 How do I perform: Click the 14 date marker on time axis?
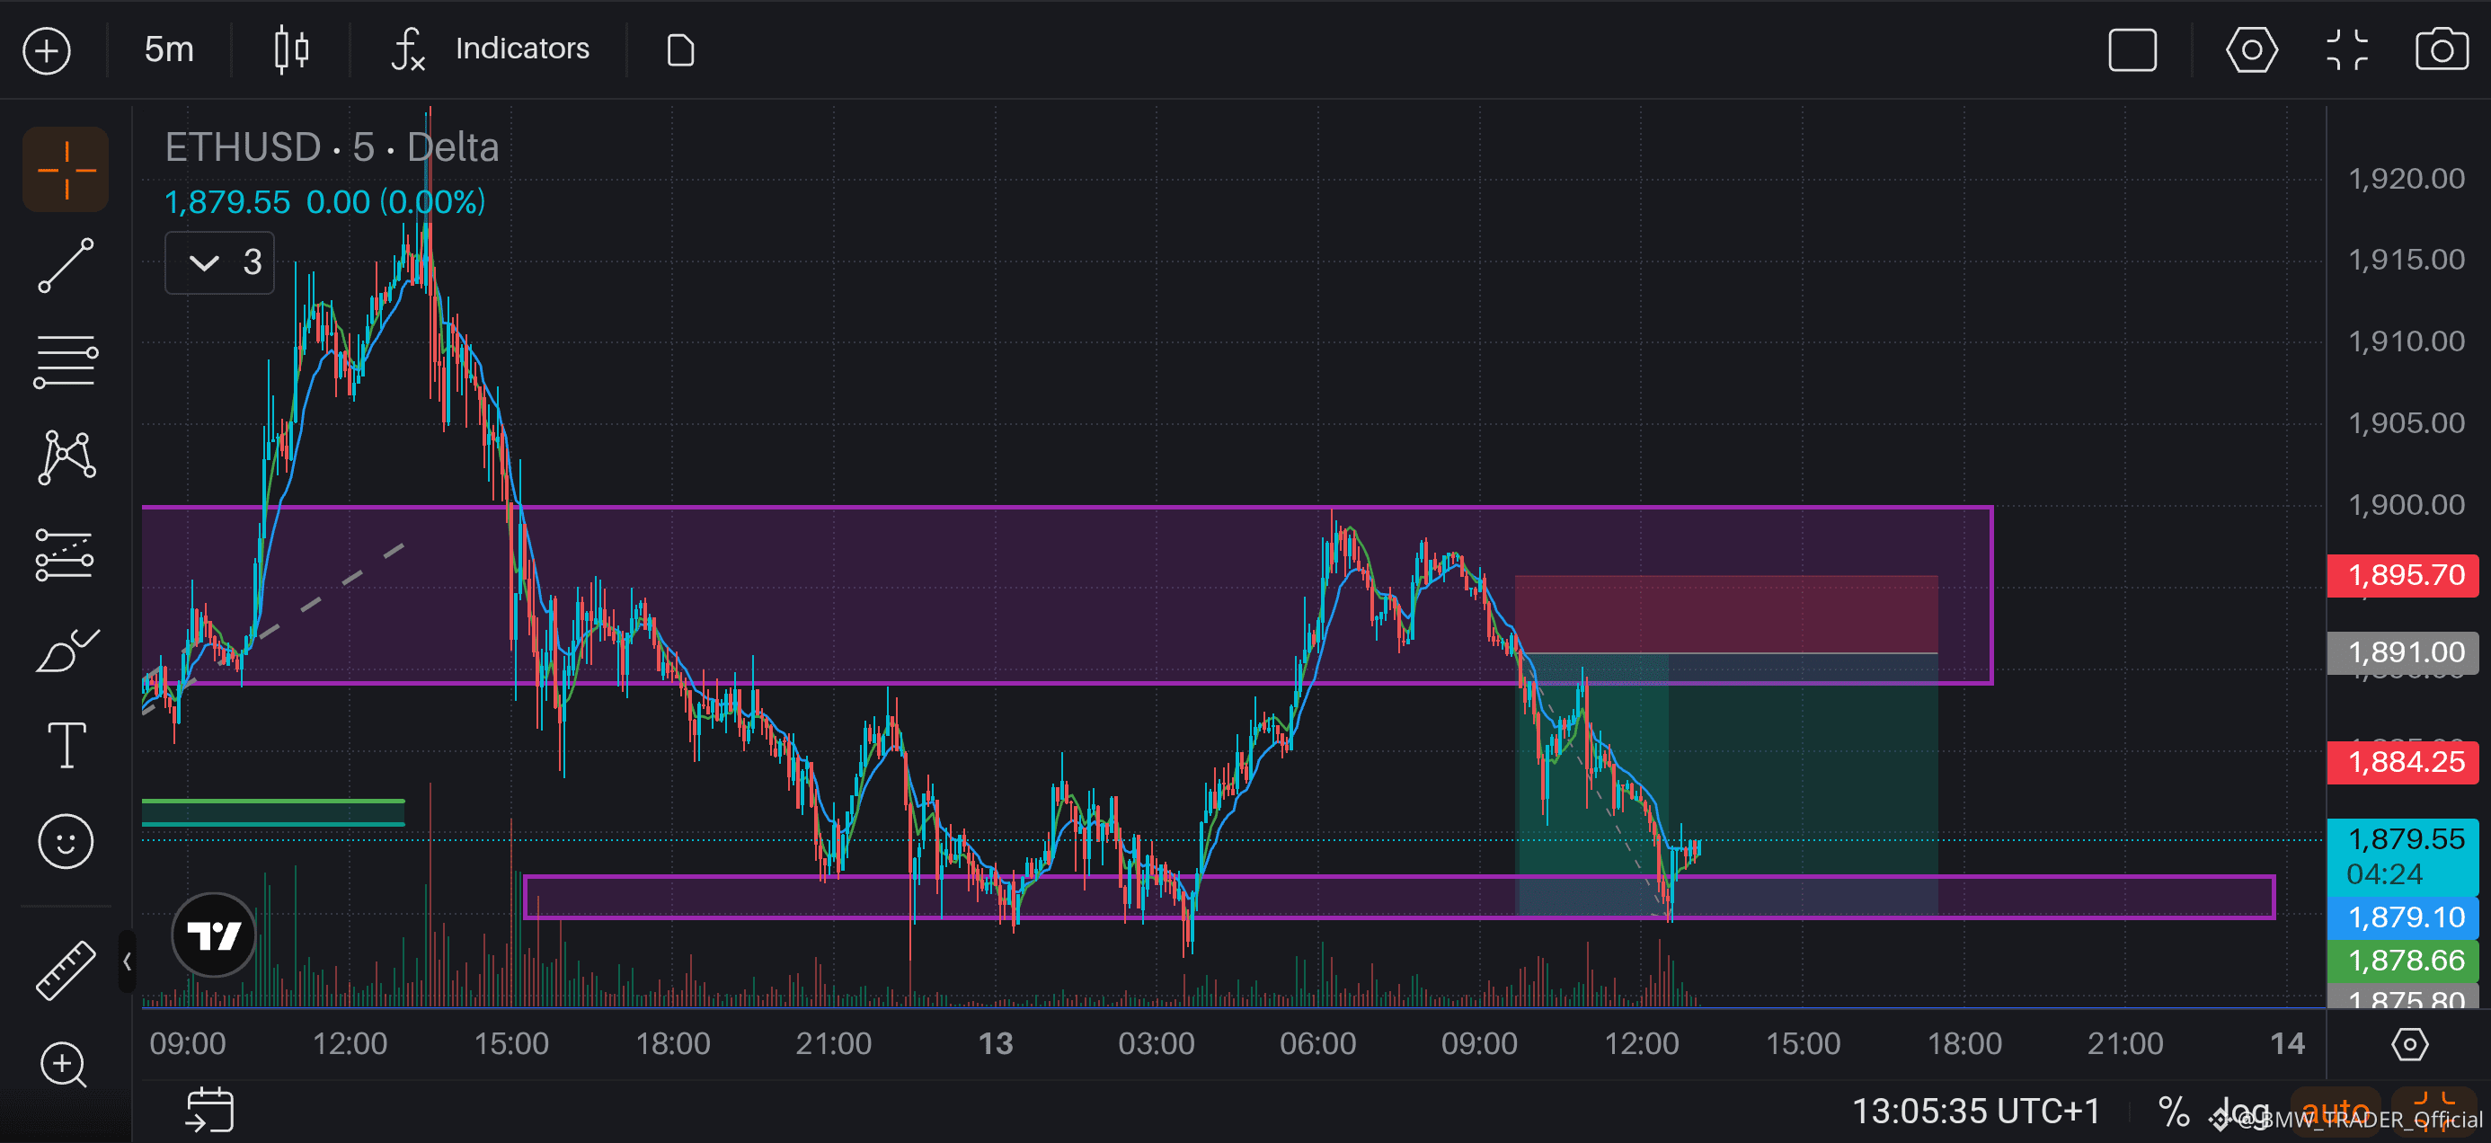pyautogui.click(x=2287, y=1044)
